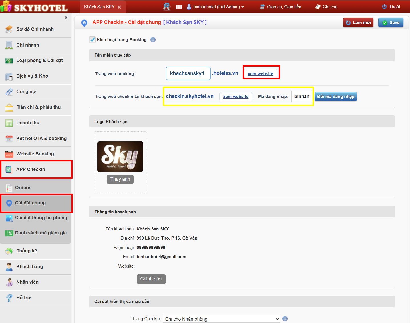The width and height of the screenshot is (410, 323).
Task: Open Dịch vụ & Kho menu
Action: click(35, 76)
